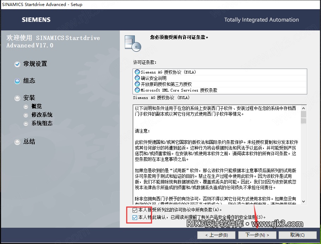
Task: Click the license text scrollbar thumb
Action: [x=304, y=117]
